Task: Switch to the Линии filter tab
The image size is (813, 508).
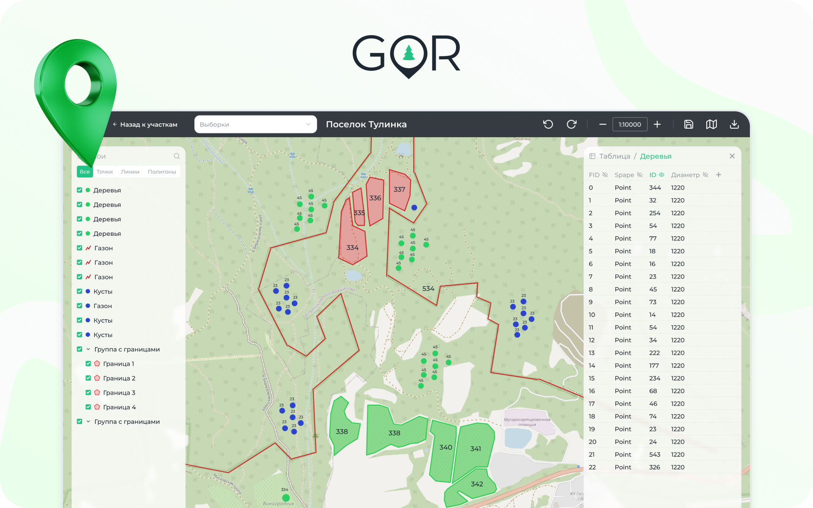Action: point(130,172)
